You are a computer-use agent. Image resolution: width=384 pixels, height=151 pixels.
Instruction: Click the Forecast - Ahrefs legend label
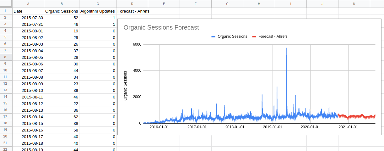click(273, 36)
